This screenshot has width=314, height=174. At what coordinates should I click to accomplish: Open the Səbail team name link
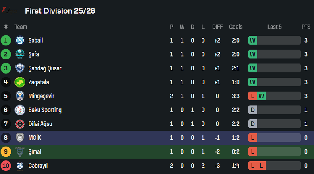click(x=35, y=40)
